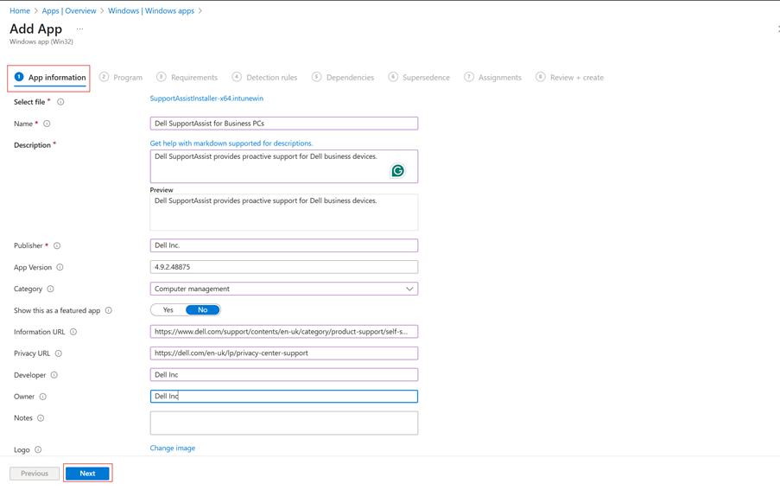Click info icon beside Notes label

[41, 418]
